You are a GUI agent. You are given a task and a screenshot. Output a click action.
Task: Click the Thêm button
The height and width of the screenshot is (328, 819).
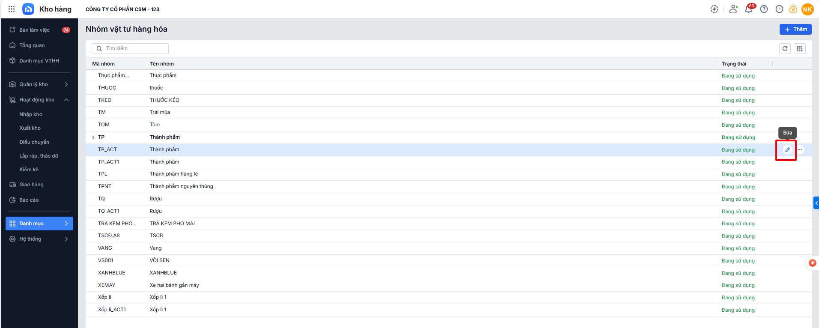pyautogui.click(x=795, y=29)
